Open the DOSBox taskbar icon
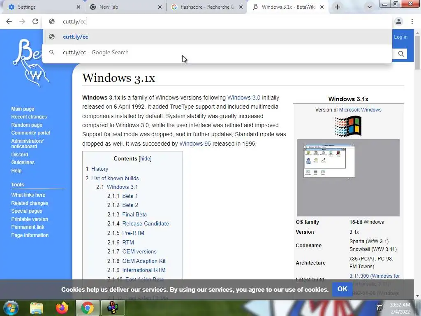Viewport: 421px width, 316px height. click(113, 308)
